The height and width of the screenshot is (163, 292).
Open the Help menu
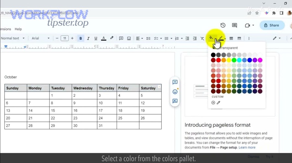tap(18, 29)
